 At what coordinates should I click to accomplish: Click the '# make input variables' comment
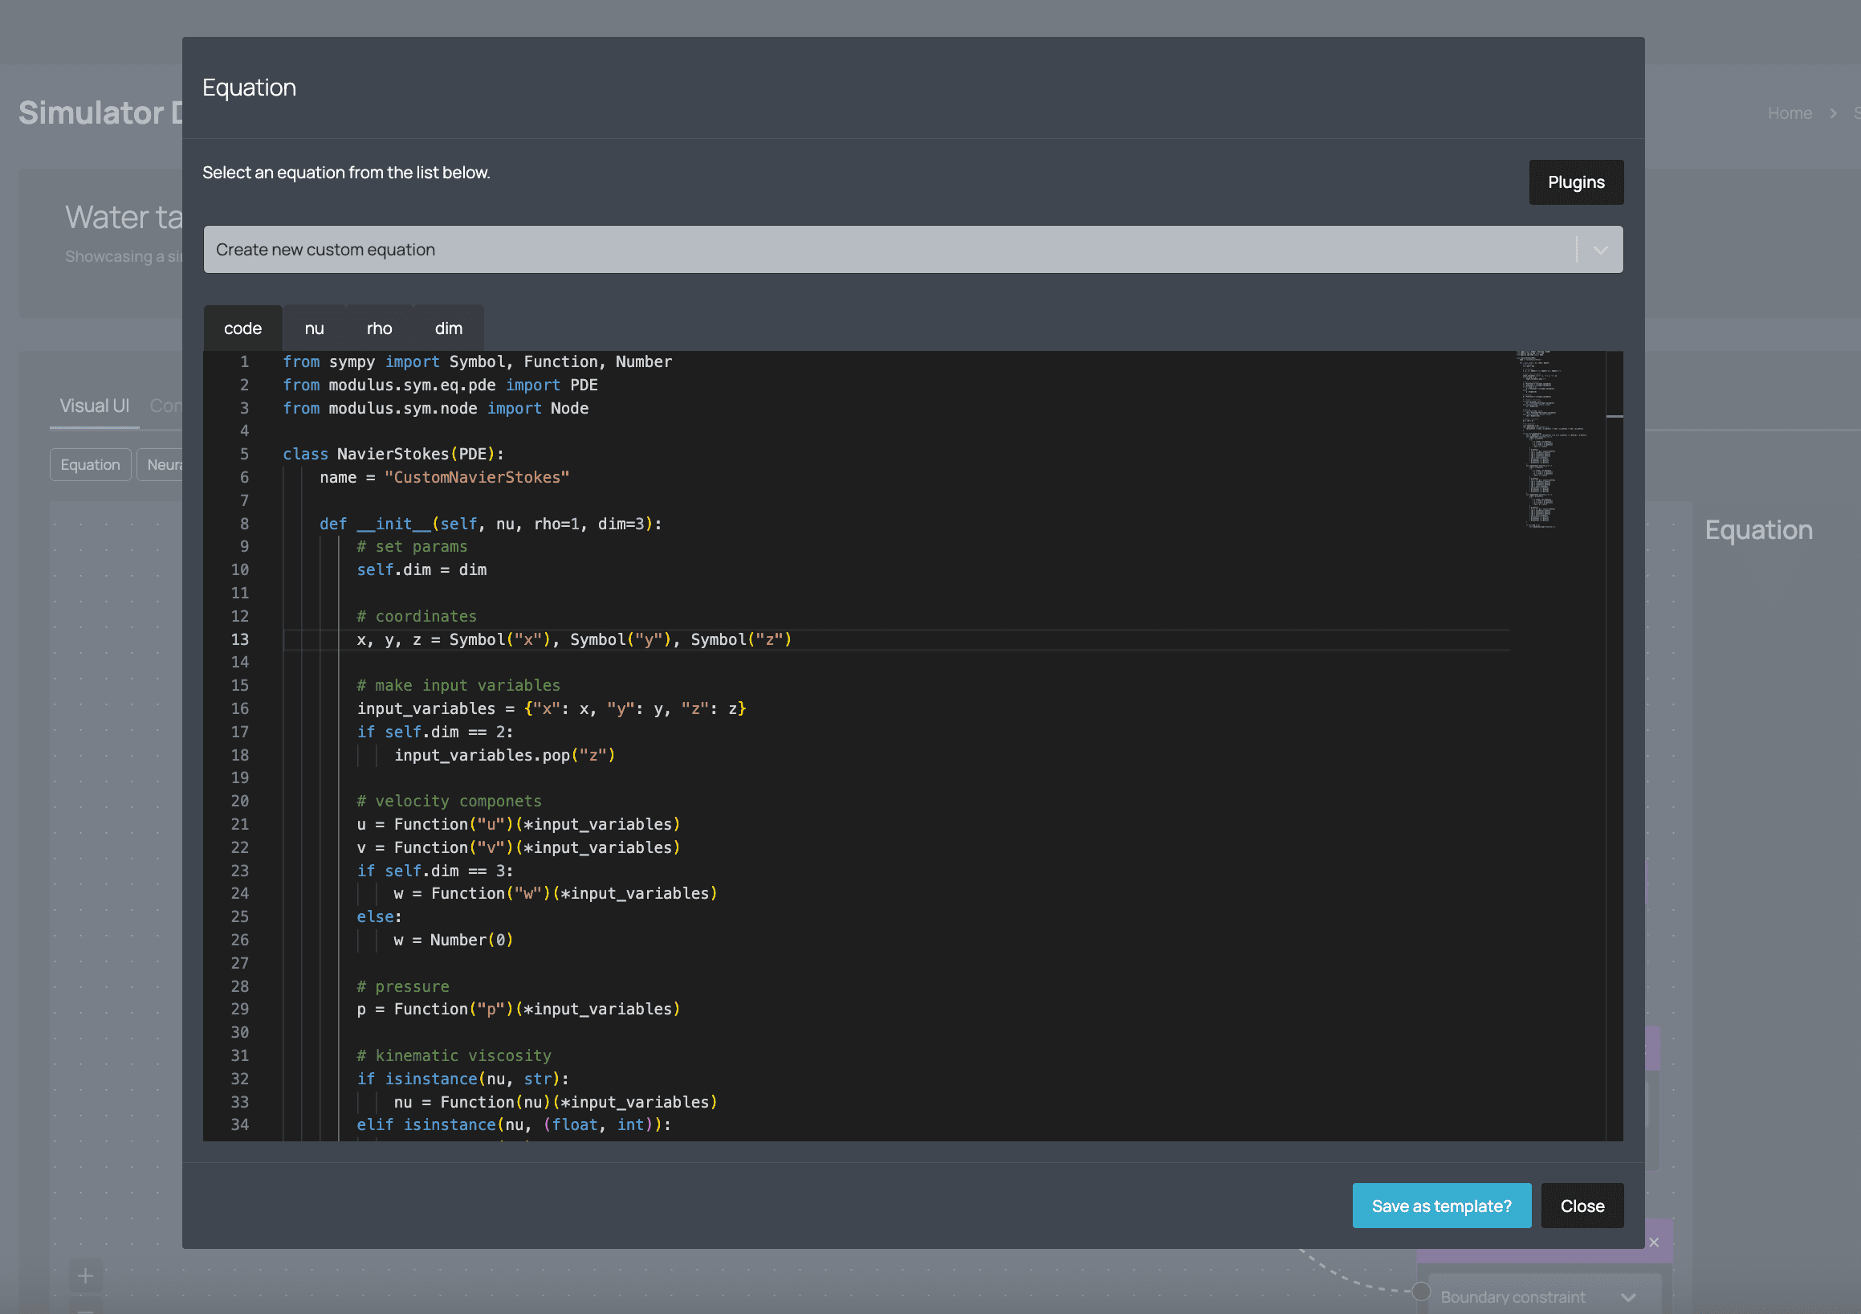pos(458,684)
